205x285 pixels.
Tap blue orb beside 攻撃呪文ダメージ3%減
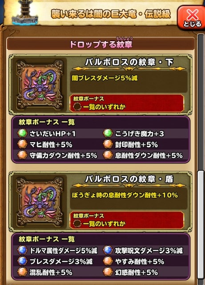108,250
